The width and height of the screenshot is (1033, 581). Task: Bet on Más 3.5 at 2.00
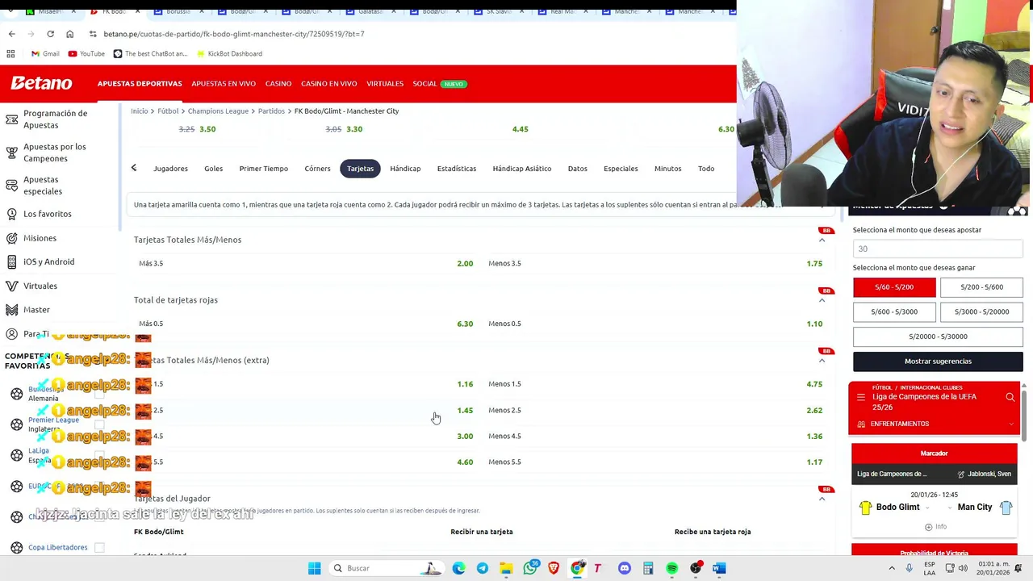(x=306, y=264)
